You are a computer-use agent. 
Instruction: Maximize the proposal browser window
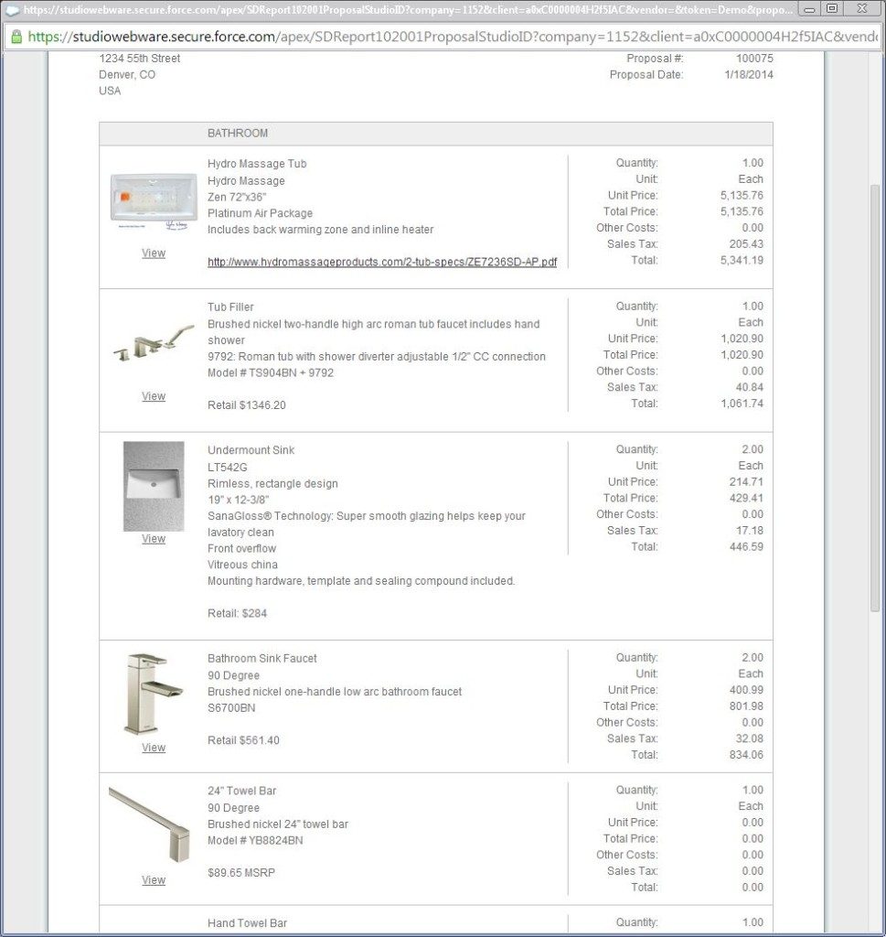(x=832, y=9)
